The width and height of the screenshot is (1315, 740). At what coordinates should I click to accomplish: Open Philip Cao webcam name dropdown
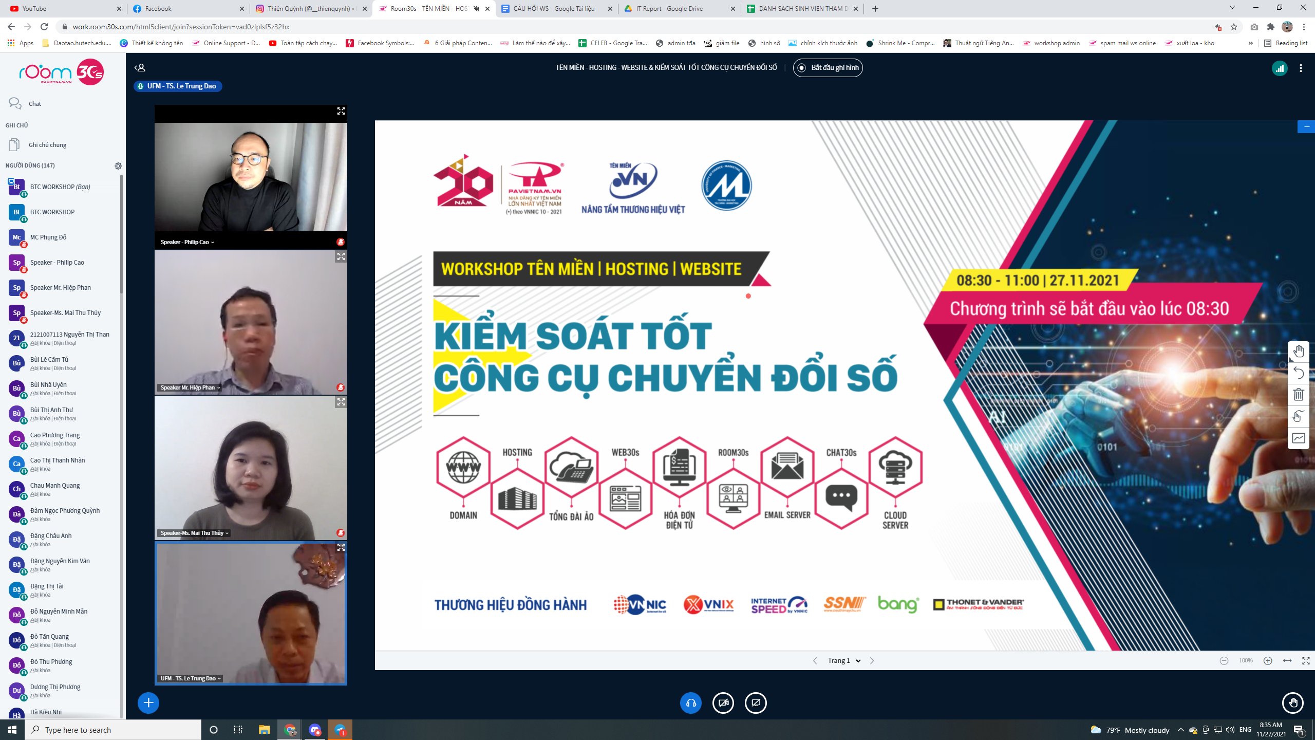tap(187, 242)
